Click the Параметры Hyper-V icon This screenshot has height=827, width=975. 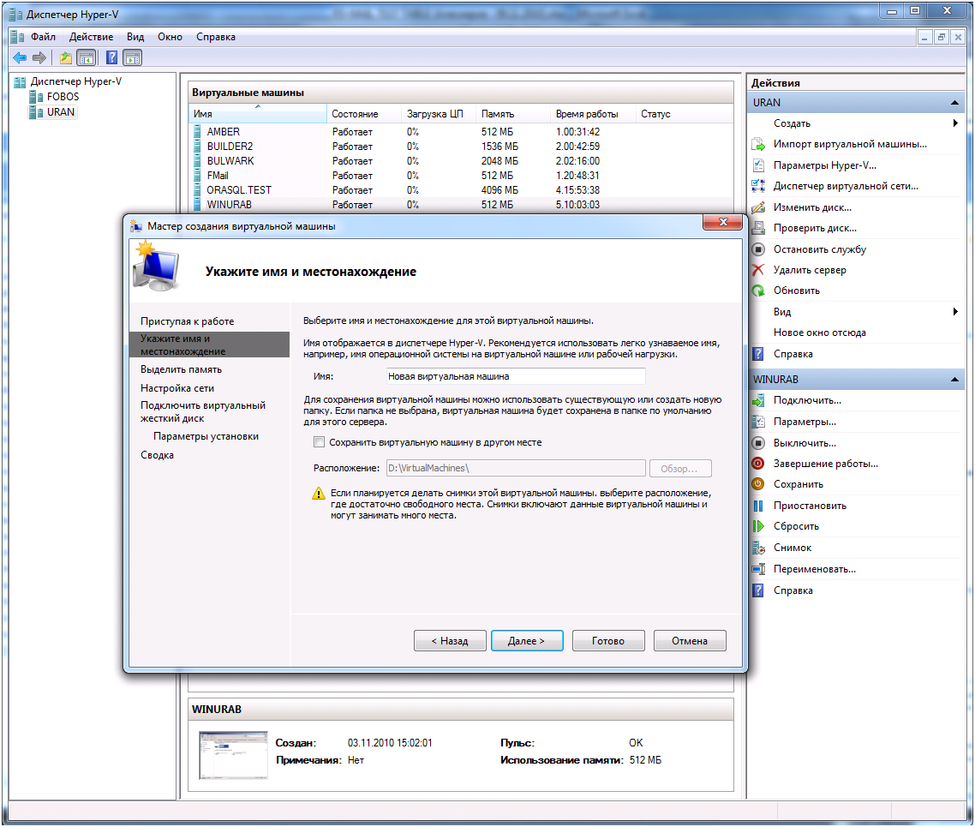coord(758,165)
